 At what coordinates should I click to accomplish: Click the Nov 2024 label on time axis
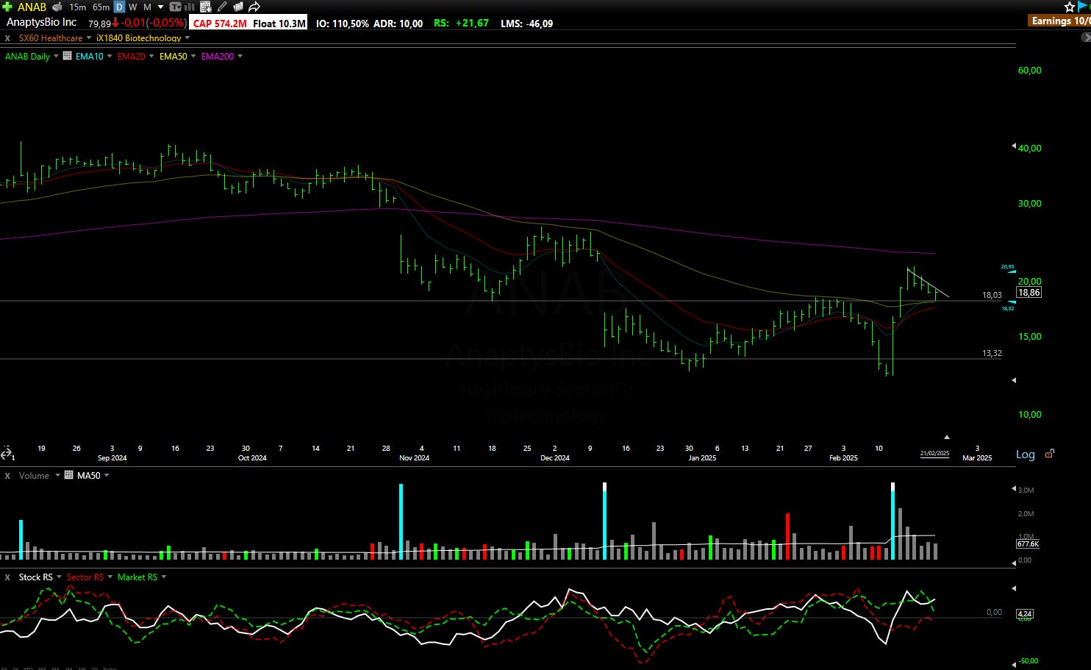[414, 457]
